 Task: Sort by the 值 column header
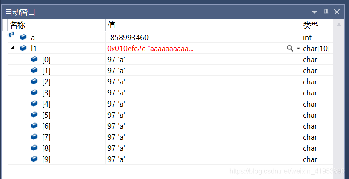pos(203,25)
